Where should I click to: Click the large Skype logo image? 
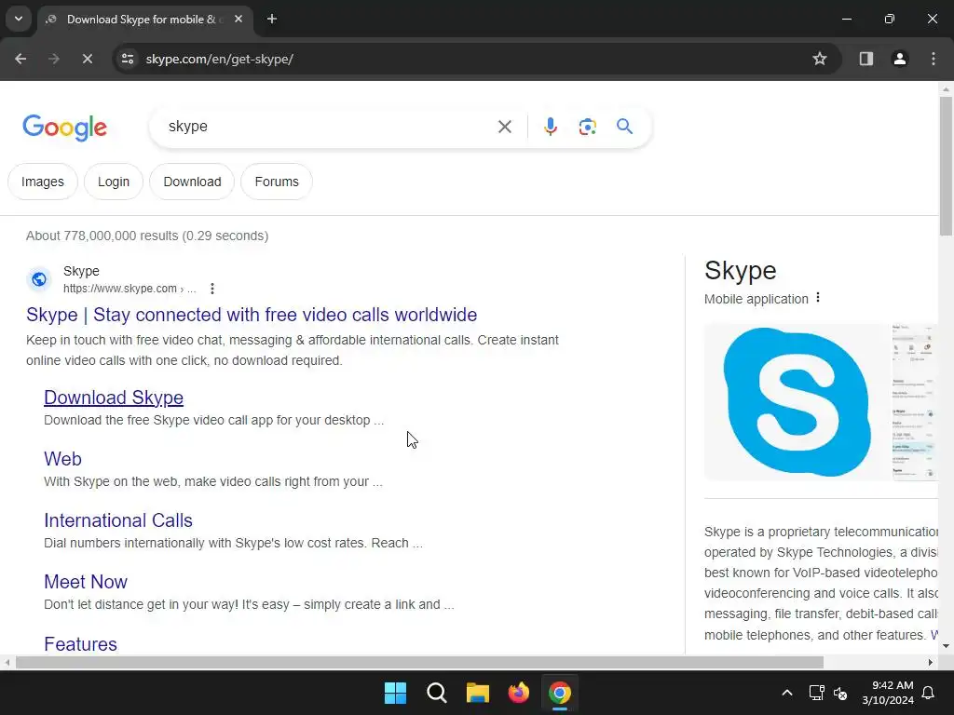[797, 402]
